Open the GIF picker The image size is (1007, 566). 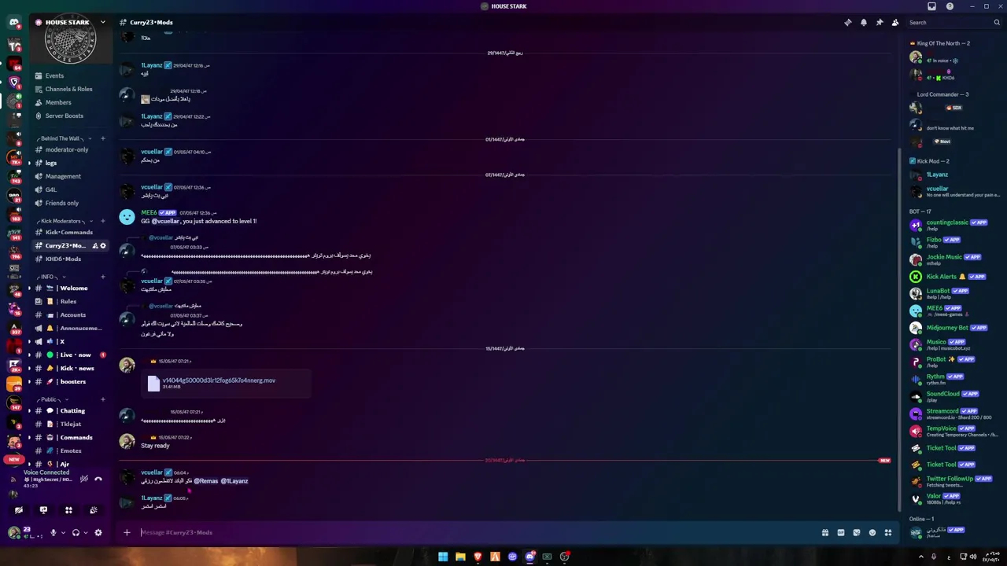pyautogui.click(x=841, y=532)
